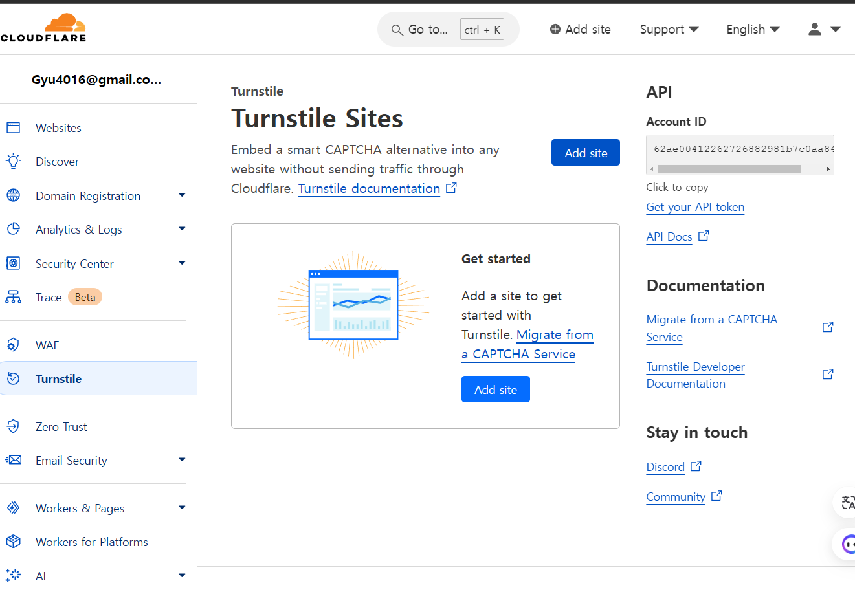Expand the AI submenu arrow
Viewport: 855px width, 592px height.
point(182,575)
